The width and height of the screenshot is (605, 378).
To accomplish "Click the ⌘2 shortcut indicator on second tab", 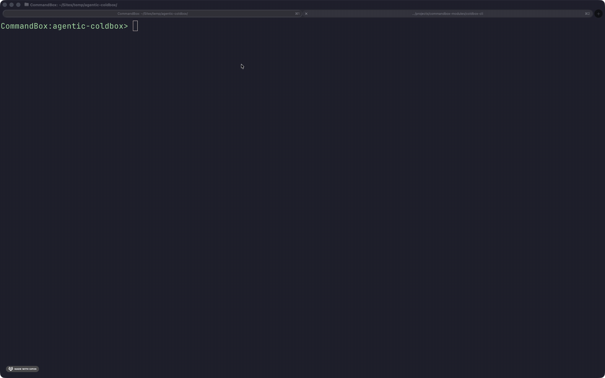I will click(x=587, y=14).
